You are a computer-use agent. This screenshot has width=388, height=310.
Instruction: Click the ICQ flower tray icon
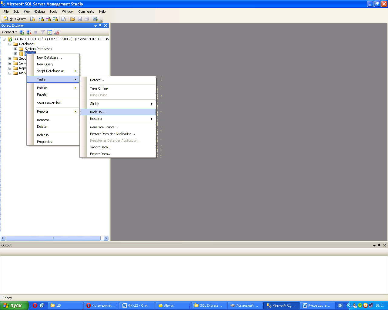pos(360,305)
